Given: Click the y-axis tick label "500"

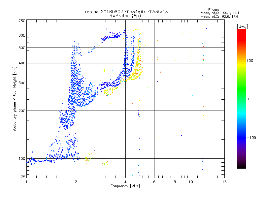Looking at the screenshot, I should tap(22, 48).
